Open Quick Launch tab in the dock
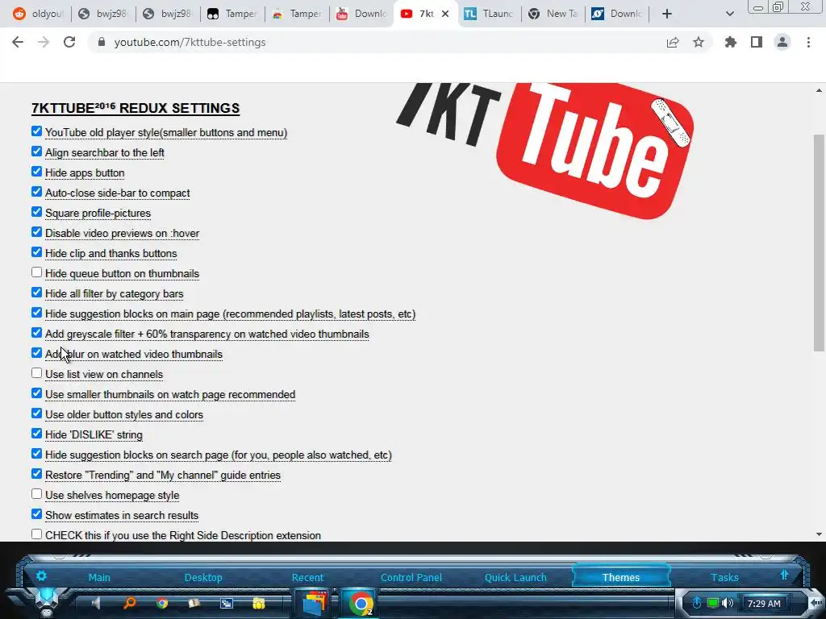Image resolution: width=826 pixels, height=619 pixels. (x=515, y=577)
